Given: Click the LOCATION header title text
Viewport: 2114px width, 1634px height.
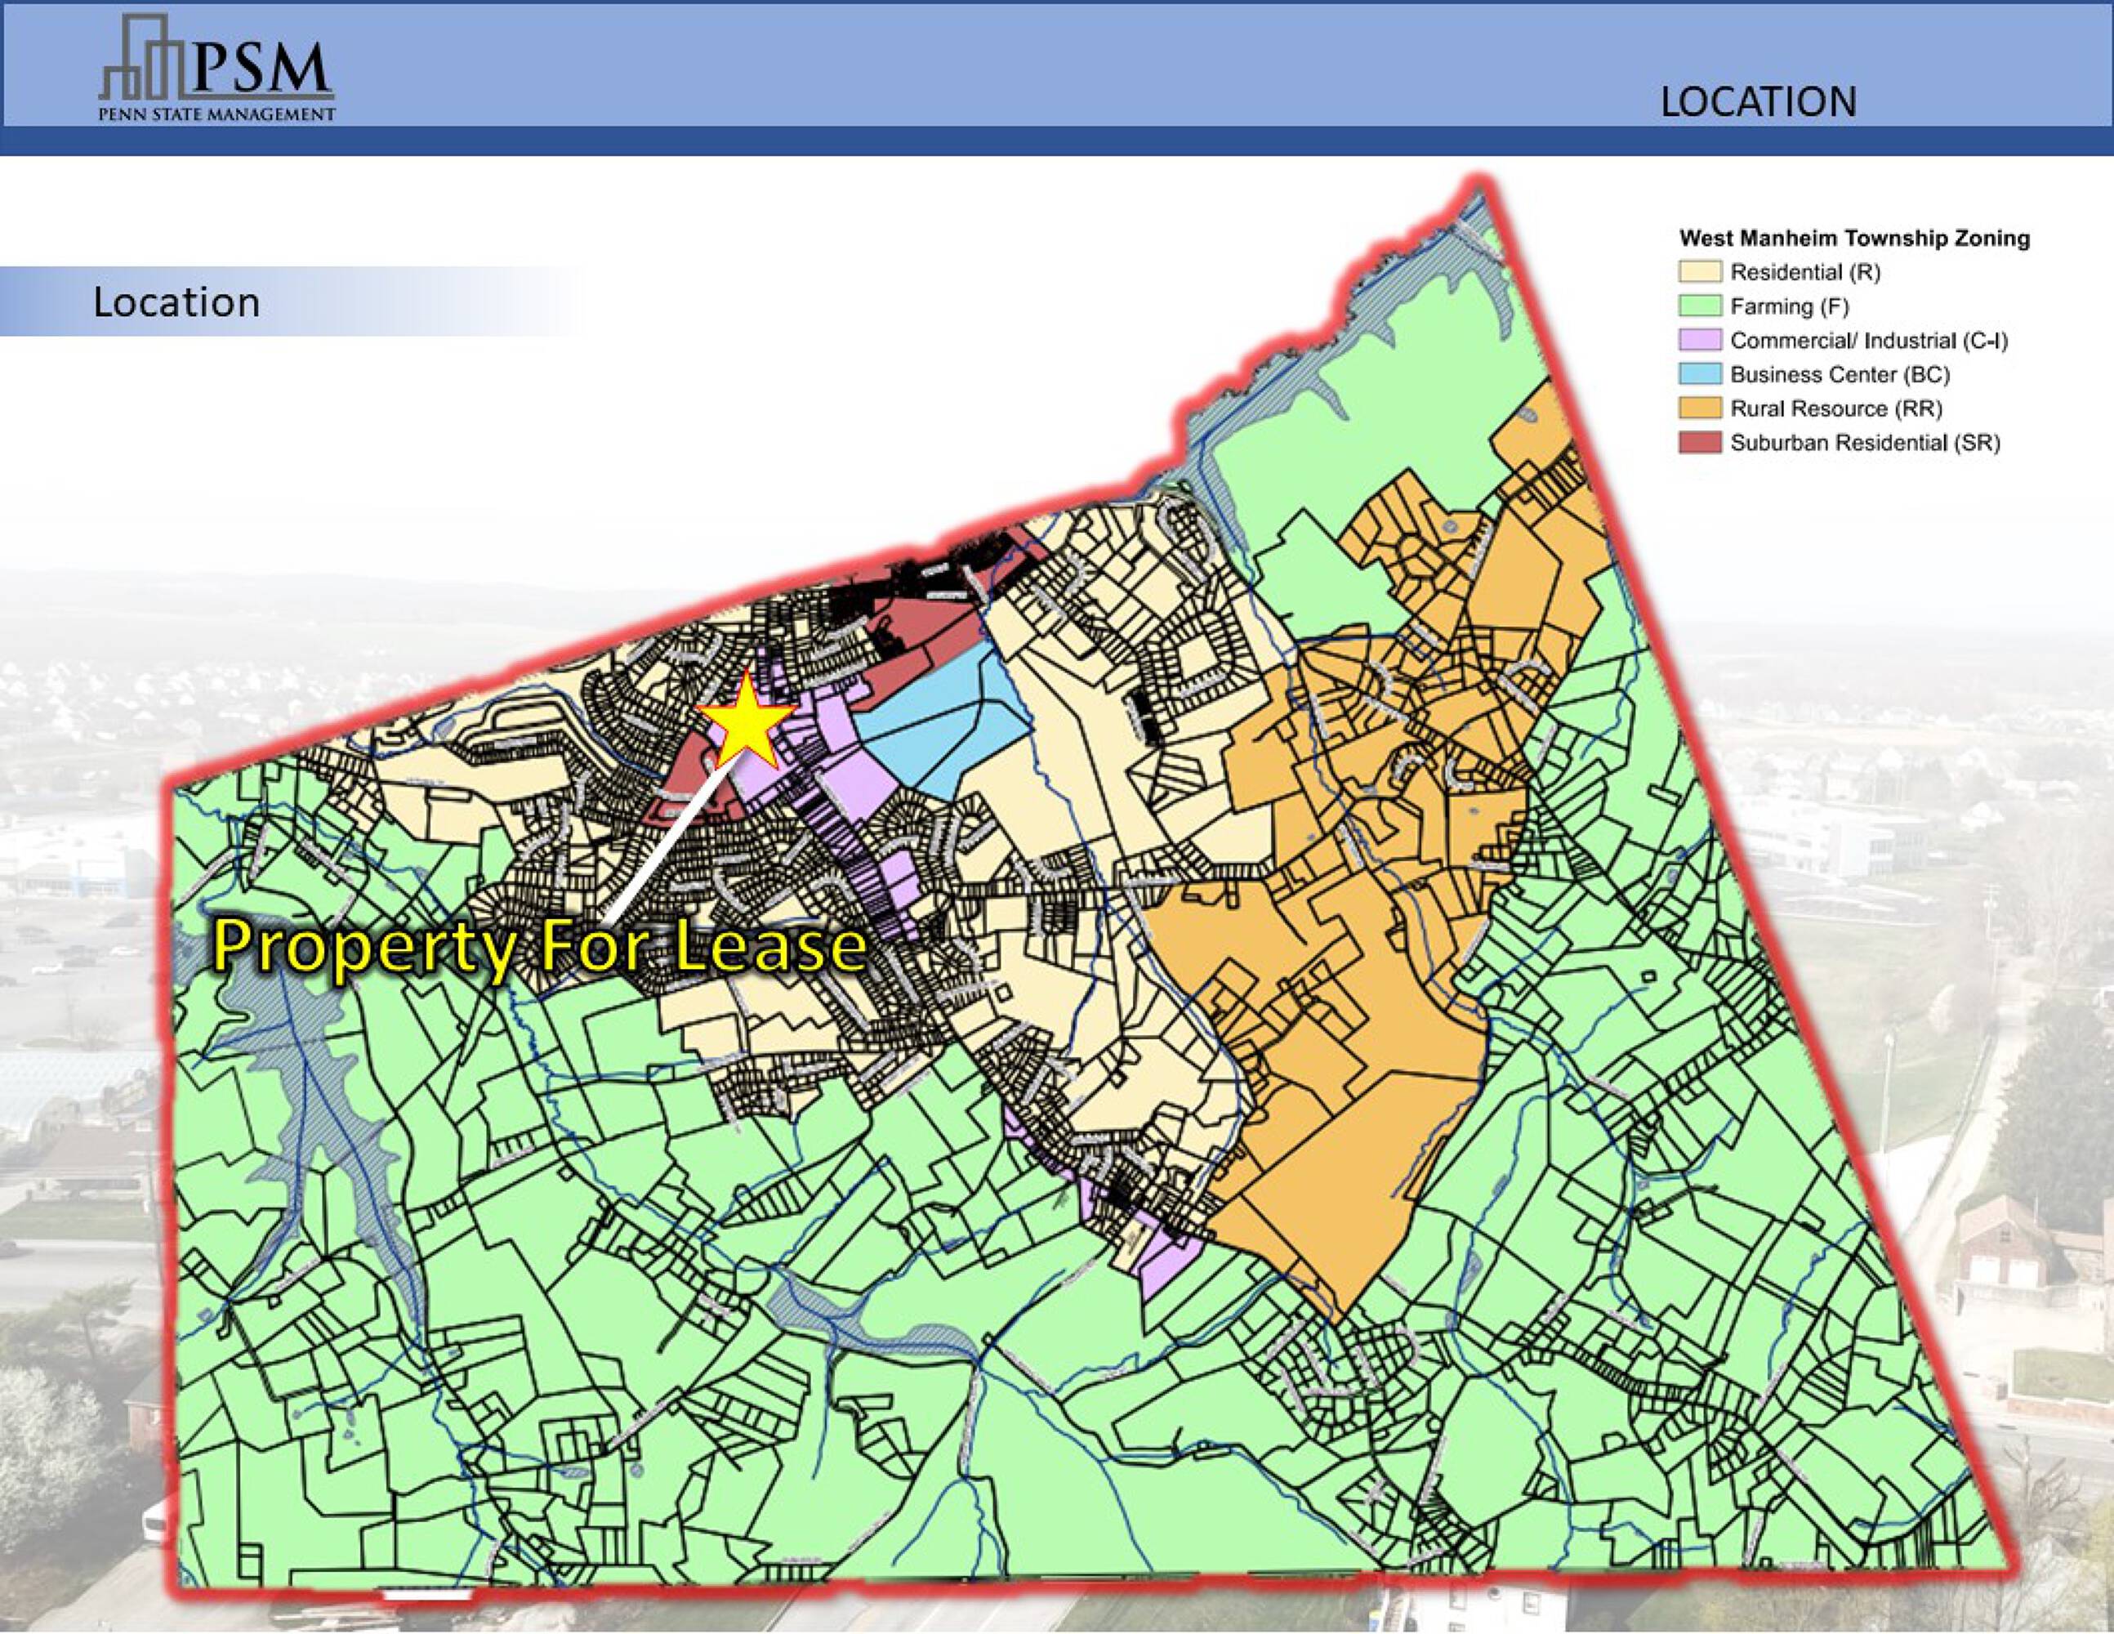Looking at the screenshot, I should 1758,103.
